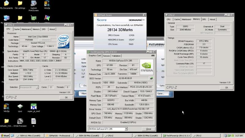Click the Intel Core 2 Duo logo
Viewport: 245px width, 138px height.
[63, 42]
